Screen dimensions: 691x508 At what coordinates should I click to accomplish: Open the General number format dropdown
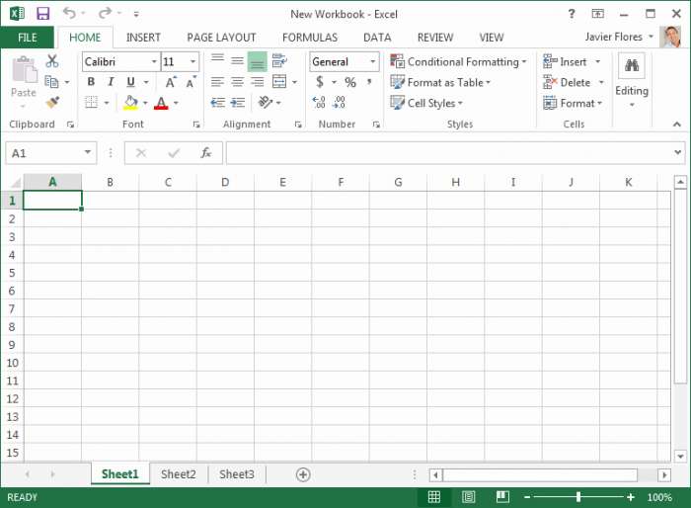(x=372, y=61)
